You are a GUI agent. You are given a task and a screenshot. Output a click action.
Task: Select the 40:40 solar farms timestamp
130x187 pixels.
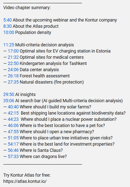[13, 107]
